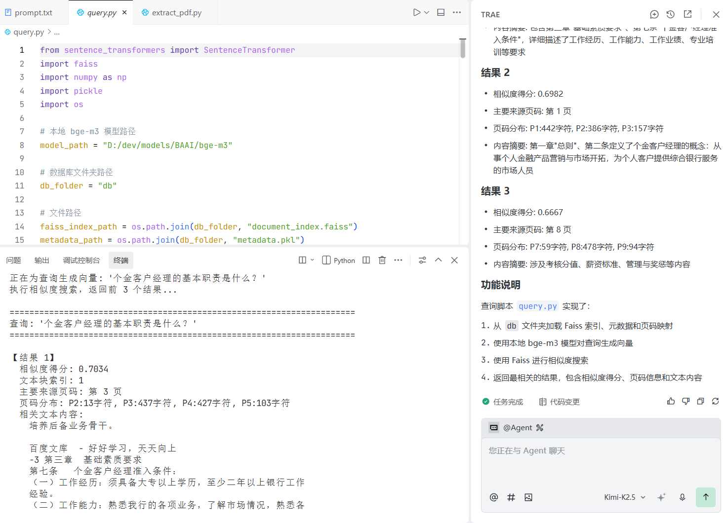Open terminal panel settings sliders icon

pyautogui.click(x=422, y=260)
